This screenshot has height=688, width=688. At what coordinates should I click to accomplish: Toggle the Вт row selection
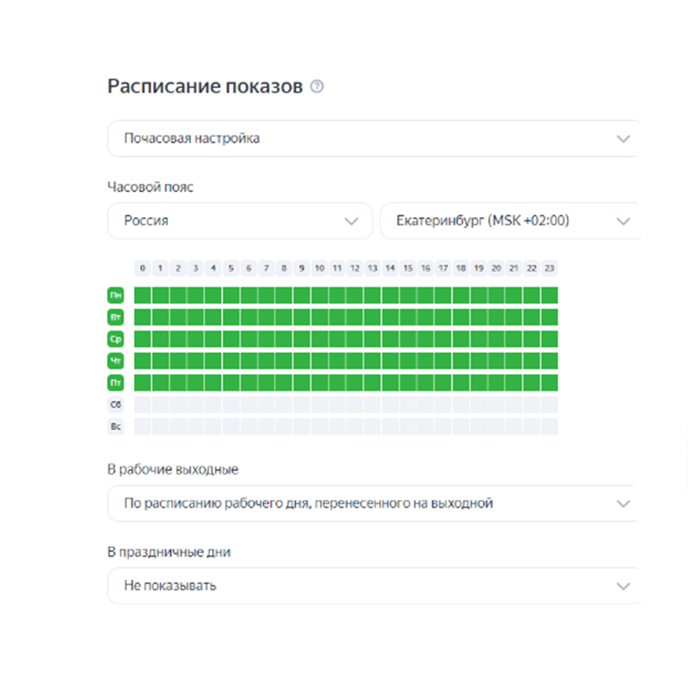click(x=116, y=317)
